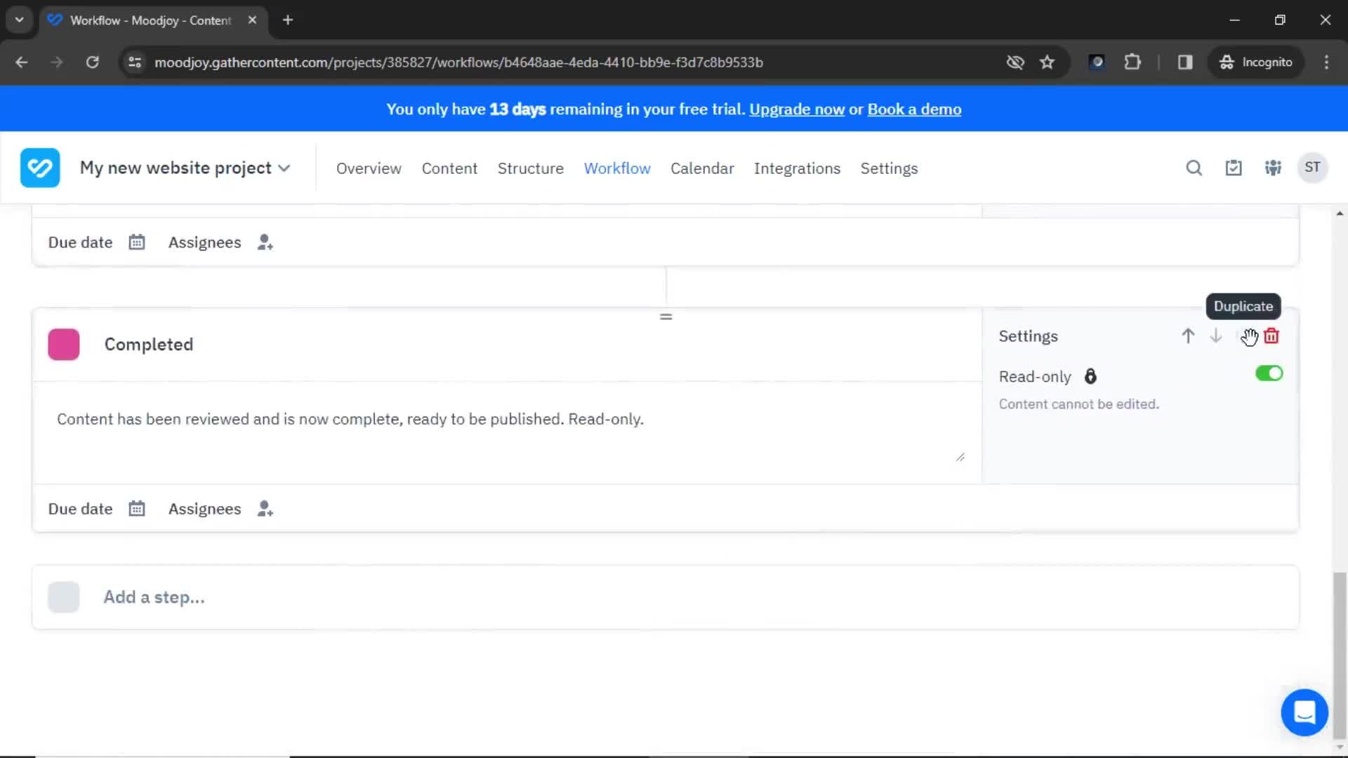Viewport: 1348px width, 758px height.
Task: Click the assignees person icon
Action: (x=265, y=508)
